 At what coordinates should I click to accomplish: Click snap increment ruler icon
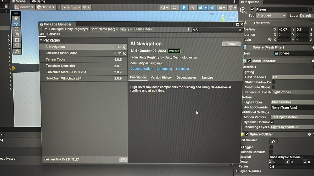pos(85,7)
